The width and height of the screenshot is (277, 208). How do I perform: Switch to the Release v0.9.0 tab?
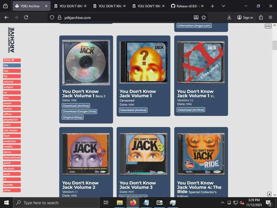pyautogui.click(x=188, y=6)
